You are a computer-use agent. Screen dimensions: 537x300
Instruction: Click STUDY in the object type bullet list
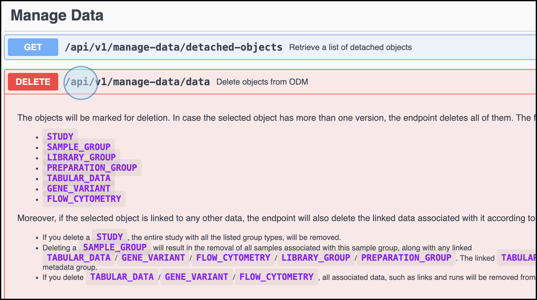(x=60, y=136)
